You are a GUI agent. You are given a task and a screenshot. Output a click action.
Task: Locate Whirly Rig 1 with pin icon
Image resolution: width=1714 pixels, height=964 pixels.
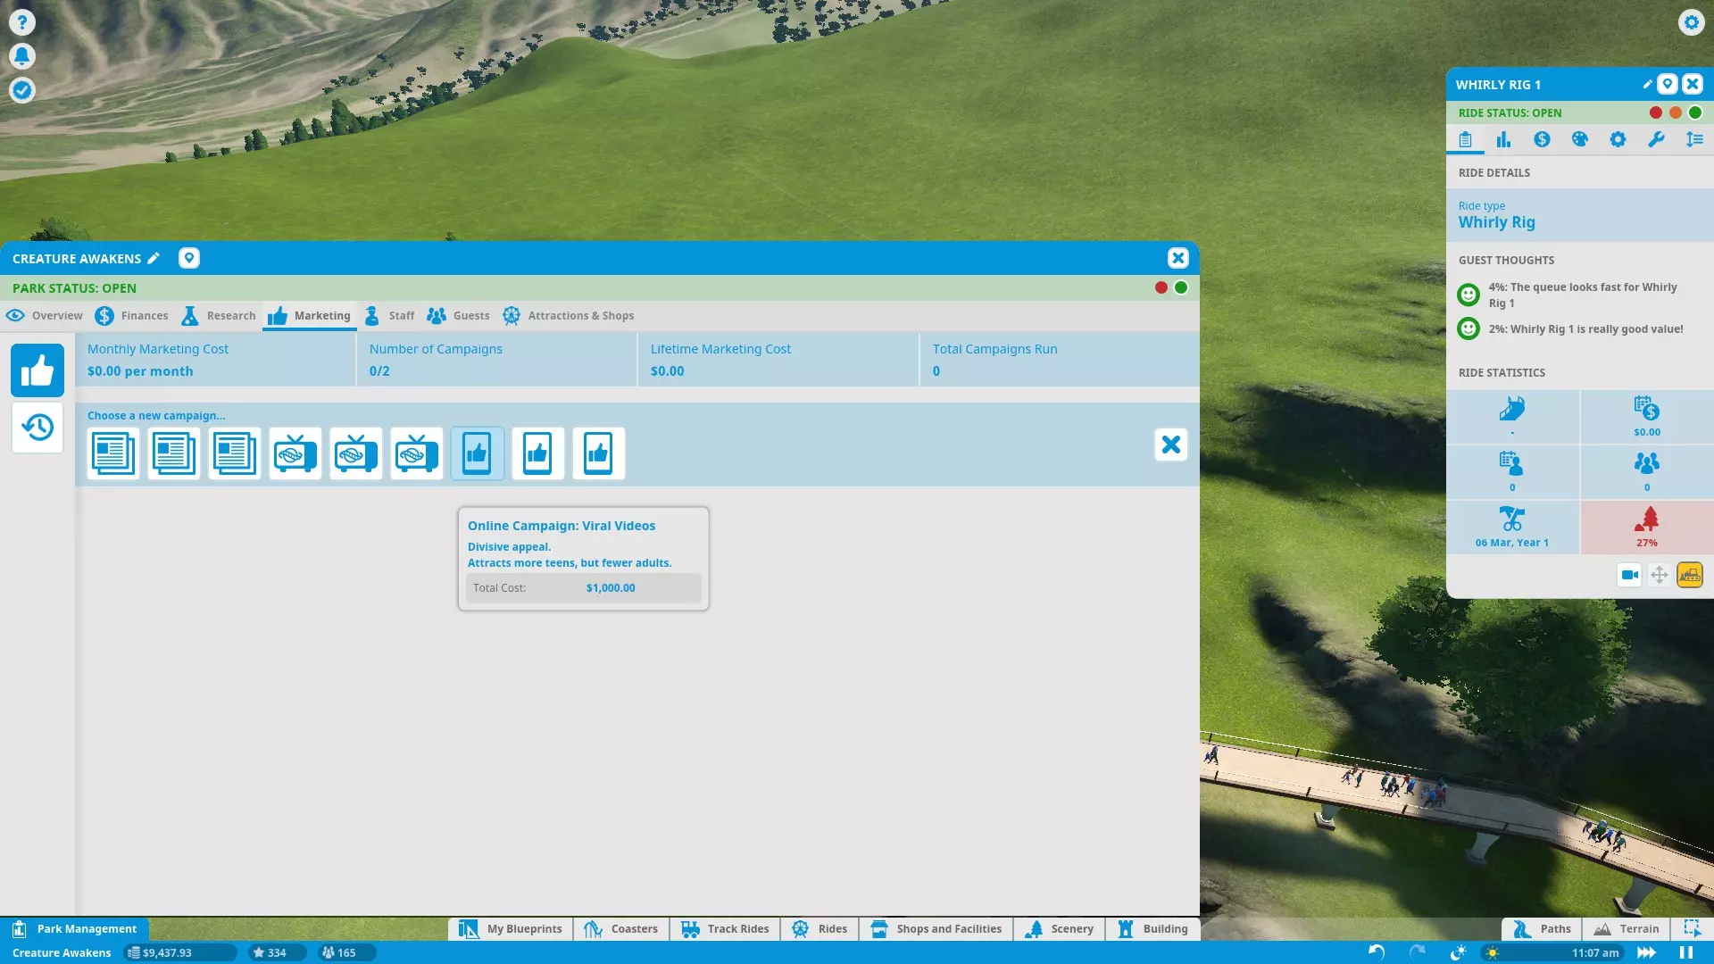coord(1667,84)
